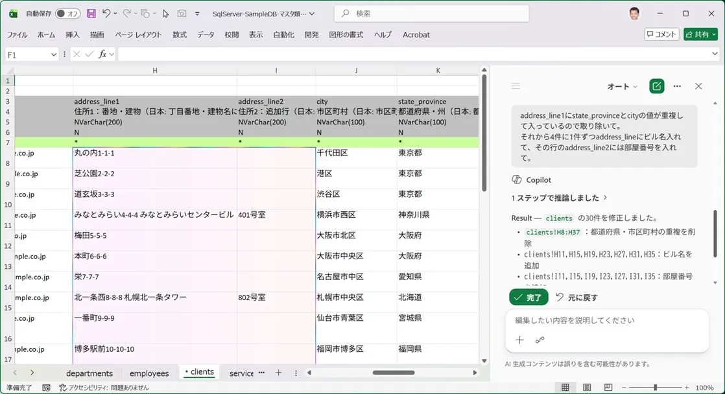Image resolution: width=725 pixels, height=394 pixels.
Task: Click the Save icon in title bar
Action: (x=91, y=14)
